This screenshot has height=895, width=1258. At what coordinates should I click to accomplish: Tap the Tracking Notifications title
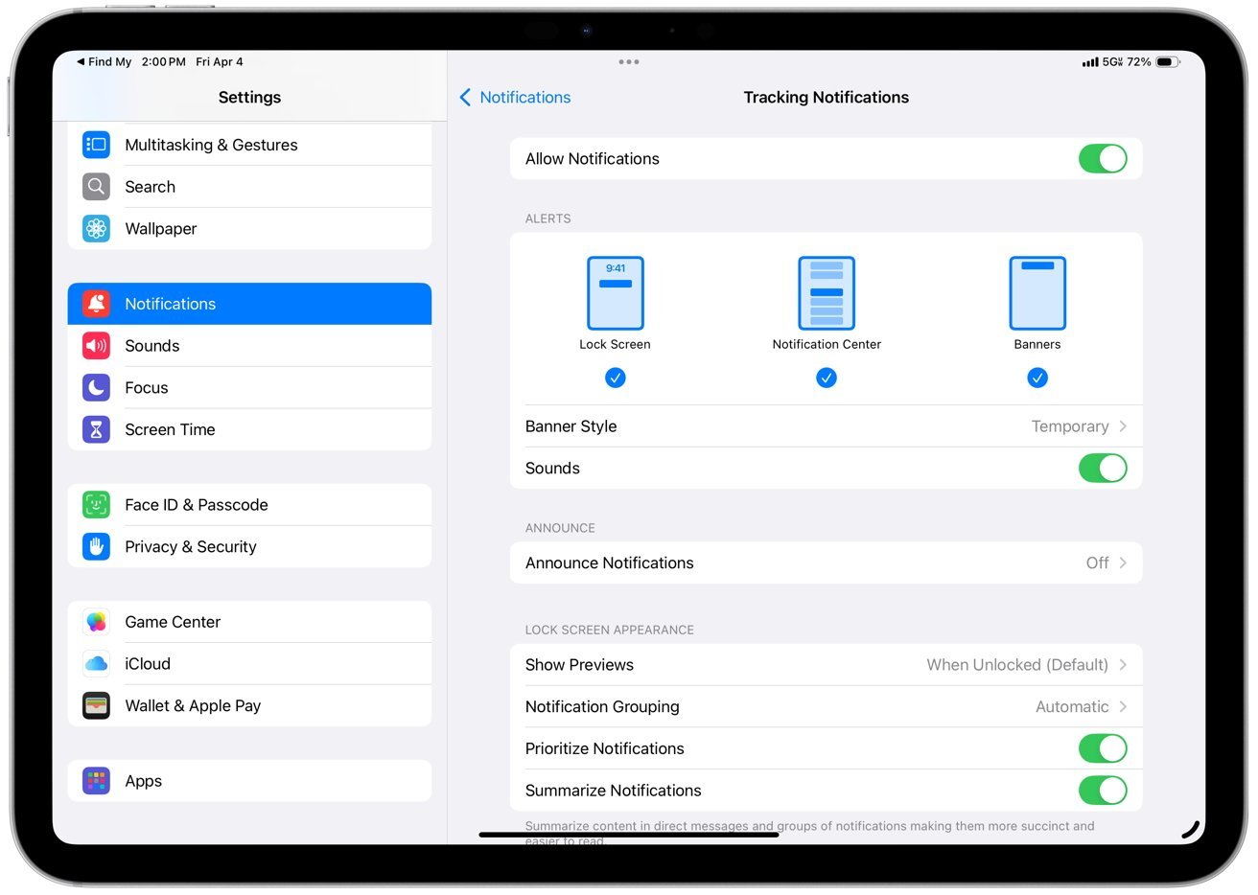(827, 98)
